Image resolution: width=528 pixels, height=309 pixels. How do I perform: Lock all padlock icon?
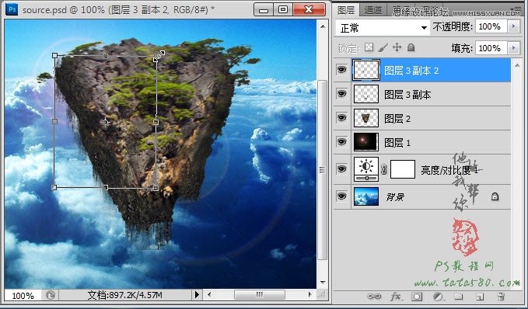[411, 47]
